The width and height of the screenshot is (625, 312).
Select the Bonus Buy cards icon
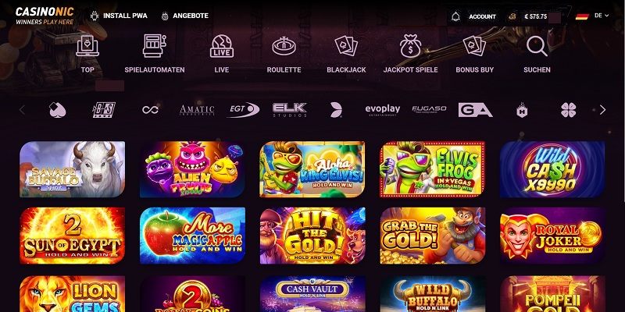(x=474, y=46)
